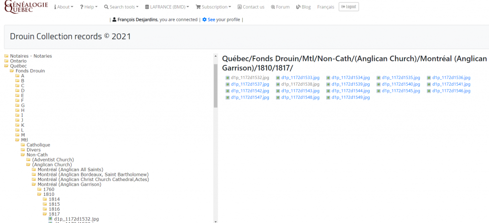Open the Subscription dropdown menu
Screen dimensions: 489x223
tap(213, 7)
